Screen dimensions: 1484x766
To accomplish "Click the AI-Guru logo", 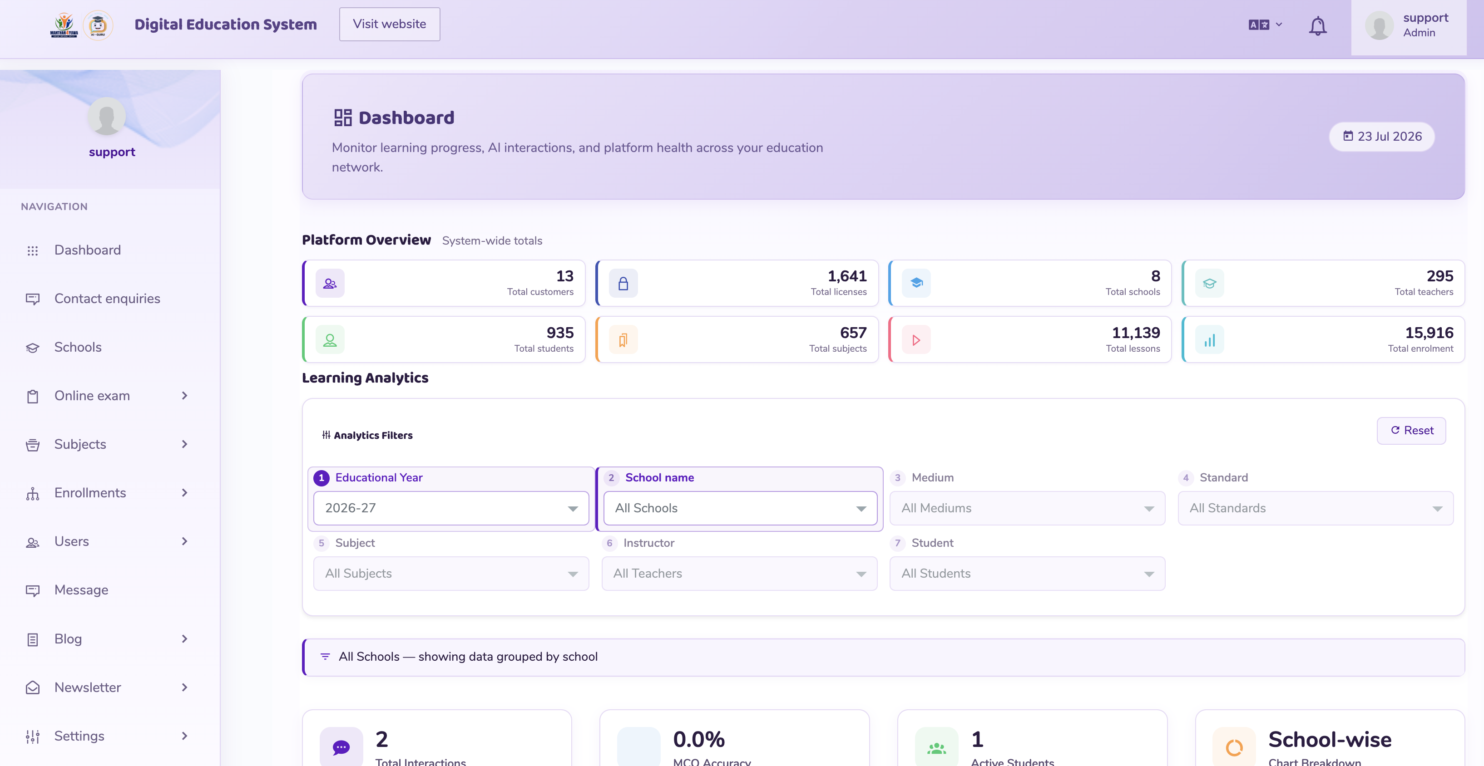I will (x=98, y=25).
